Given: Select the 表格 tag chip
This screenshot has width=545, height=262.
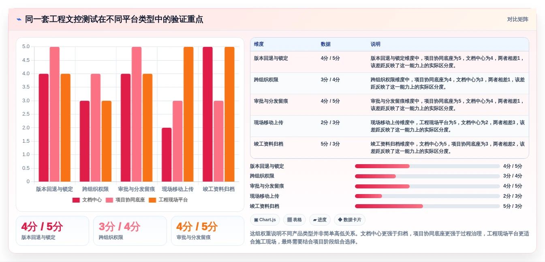Looking at the screenshot, I should (295, 220).
